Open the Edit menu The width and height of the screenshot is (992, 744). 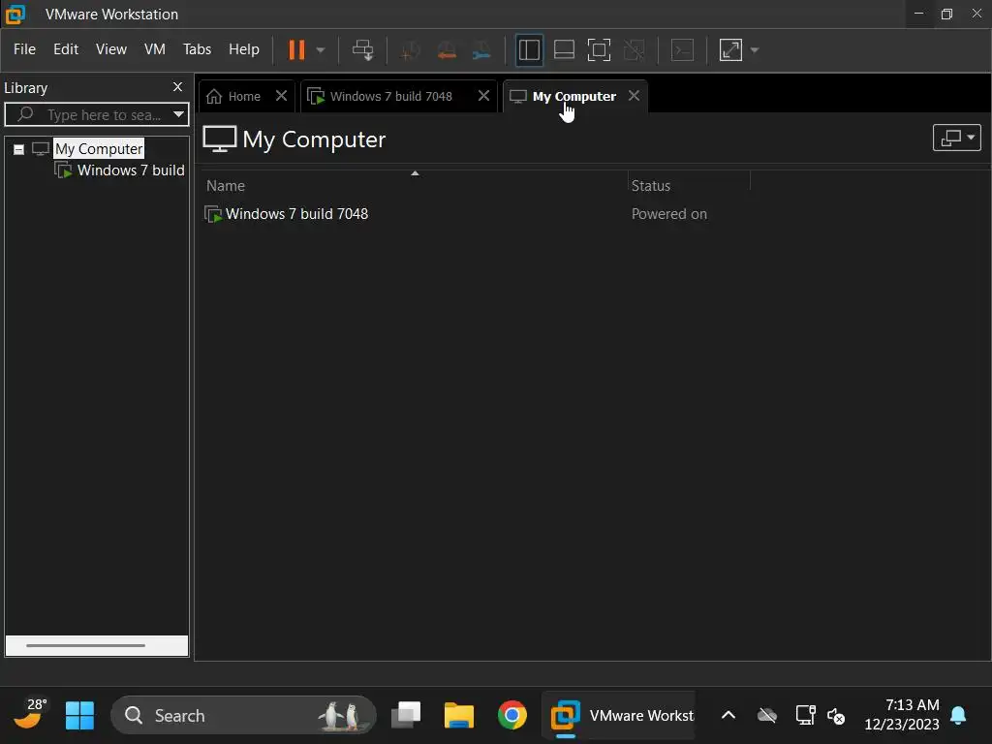pyautogui.click(x=66, y=49)
